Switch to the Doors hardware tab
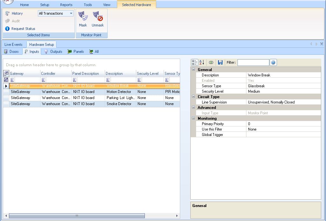 click(x=12, y=52)
